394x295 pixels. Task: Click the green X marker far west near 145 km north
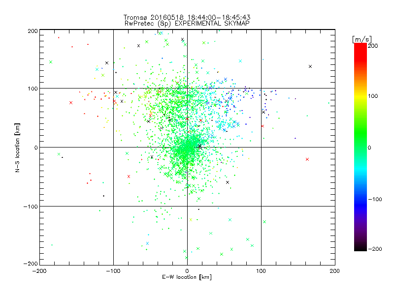(x=51, y=62)
